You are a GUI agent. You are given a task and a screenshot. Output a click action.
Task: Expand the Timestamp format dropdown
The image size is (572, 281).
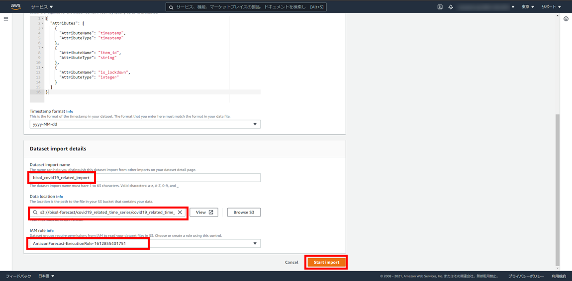[x=145, y=124]
